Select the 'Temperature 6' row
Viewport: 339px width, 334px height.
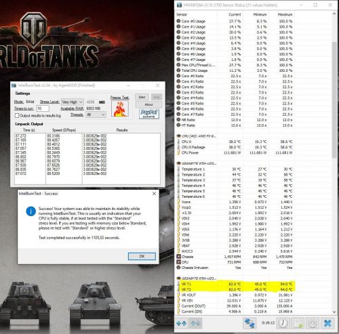pos(235,196)
